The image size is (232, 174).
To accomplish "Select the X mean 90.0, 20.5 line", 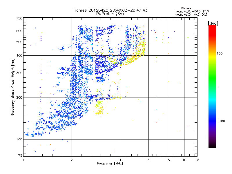I will (x=191, y=14).
